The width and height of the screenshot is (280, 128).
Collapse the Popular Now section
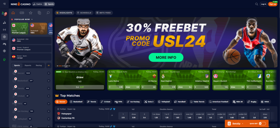pos(32,19)
